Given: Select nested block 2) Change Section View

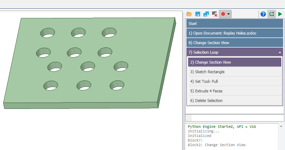Looking at the screenshot, I should pos(235,62).
